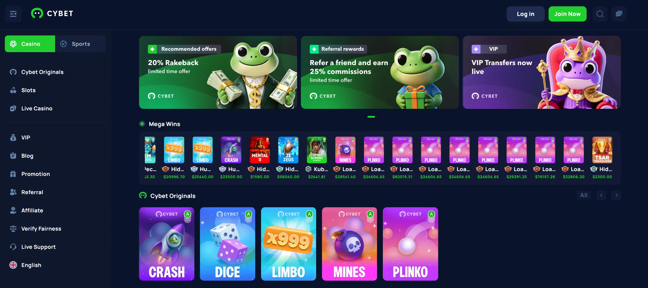Click the Log in button
This screenshot has width=648, height=288.
coord(525,14)
